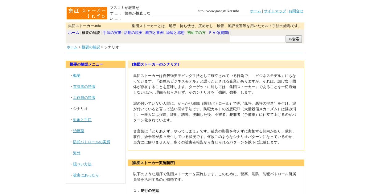370x194 pixels.
Task: Click the 概要の解説メニュー sidebar heading
Action: (x=86, y=64)
